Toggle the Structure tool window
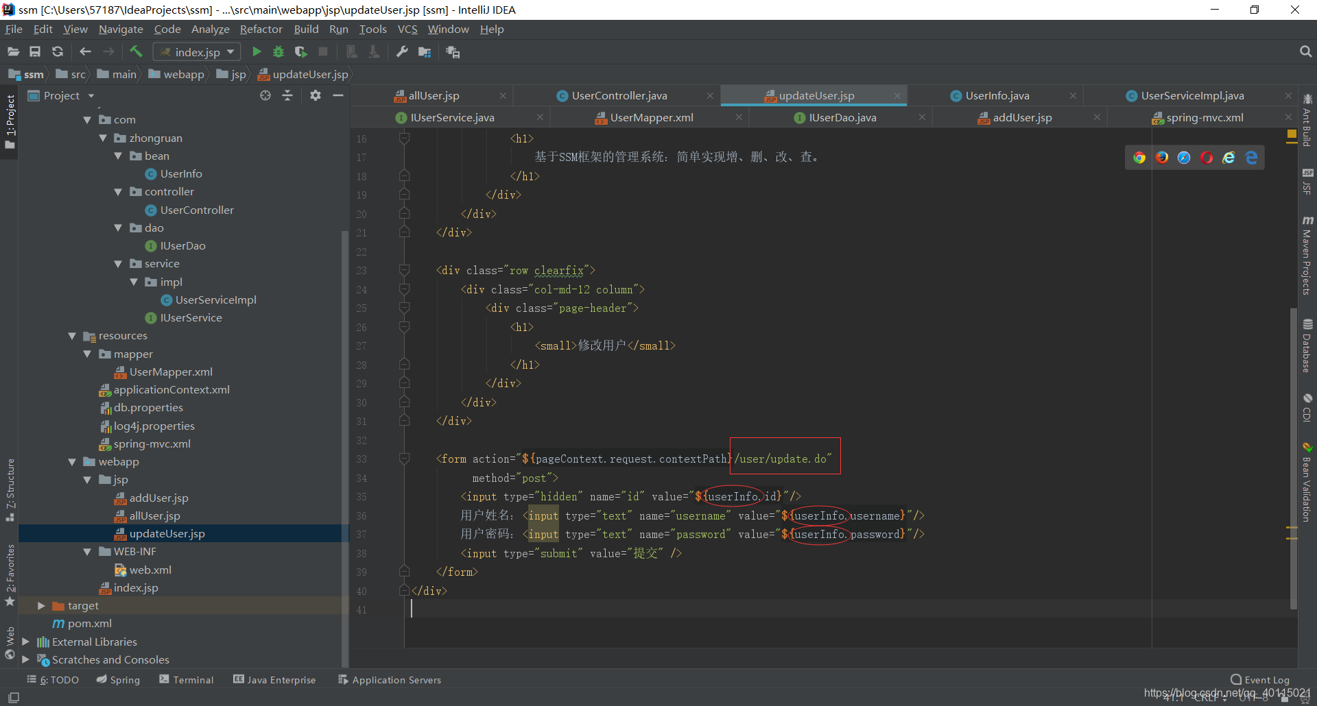Viewport: 1317px width, 706px height. click(10, 490)
